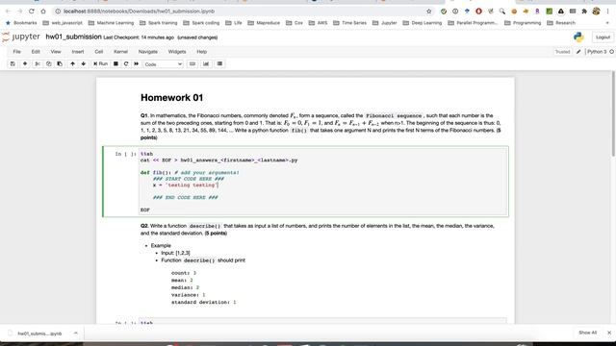Open the Spark coding bookmark folder

[201, 23]
